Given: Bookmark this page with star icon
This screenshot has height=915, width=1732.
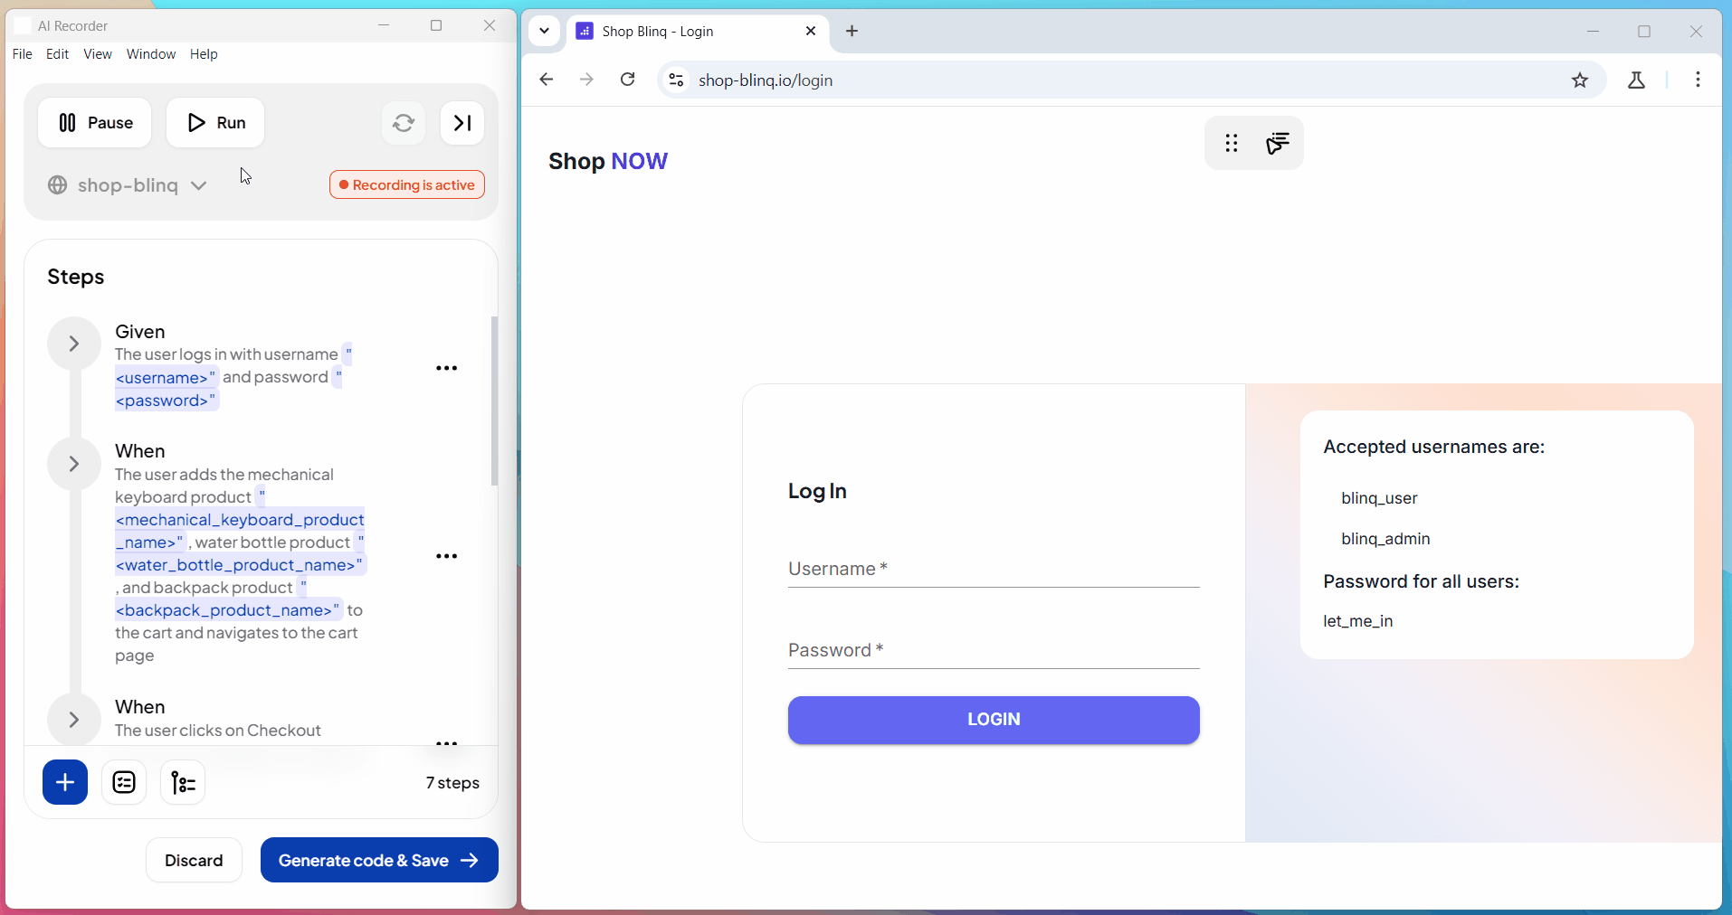Looking at the screenshot, I should (1580, 80).
